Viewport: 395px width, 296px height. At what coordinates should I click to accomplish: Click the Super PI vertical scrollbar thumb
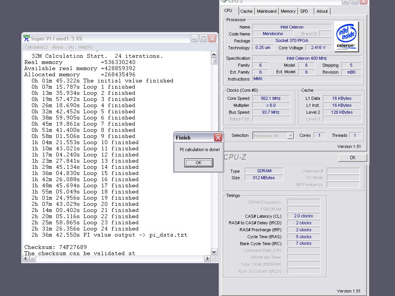pos(214,61)
